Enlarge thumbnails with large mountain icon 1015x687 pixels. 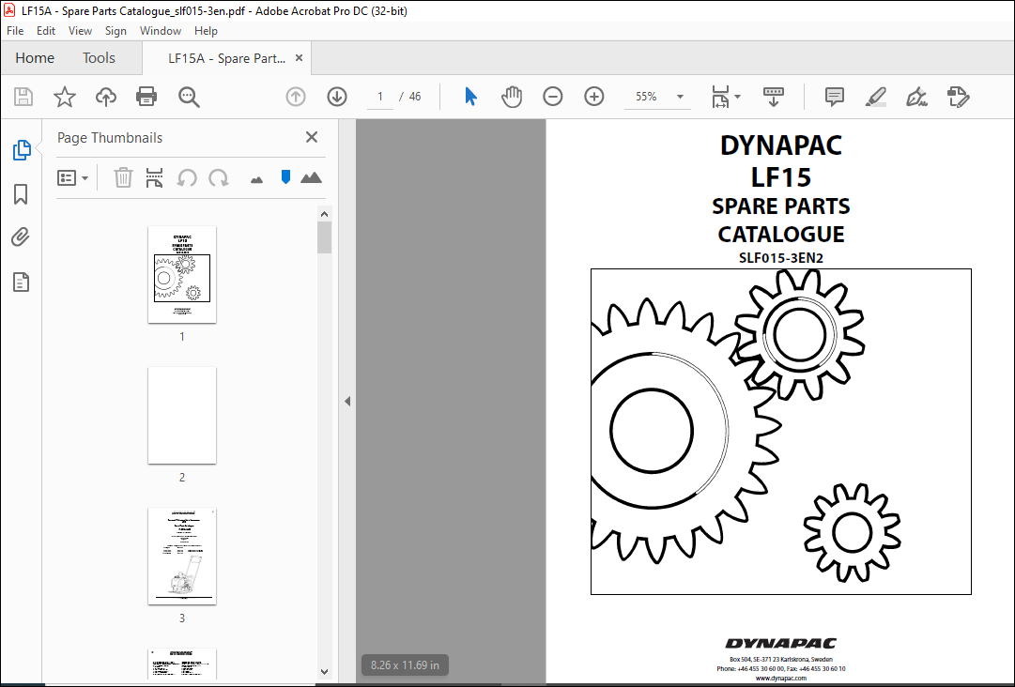pyautogui.click(x=312, y=177)
